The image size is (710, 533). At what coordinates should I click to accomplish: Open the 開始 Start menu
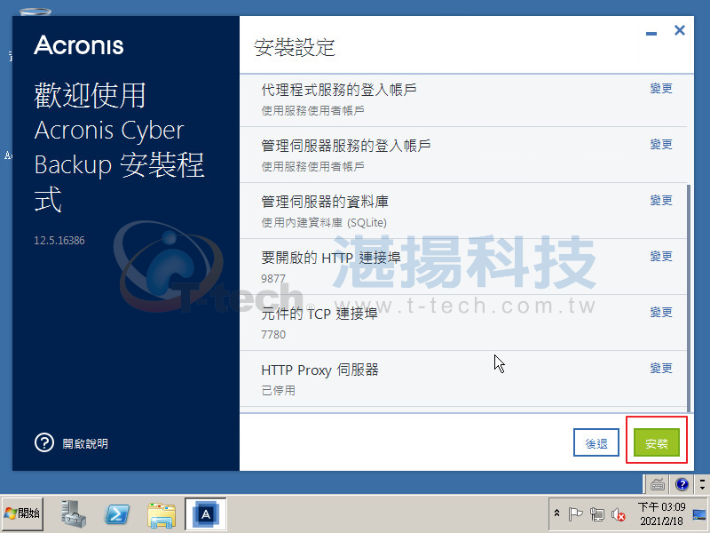pos(22,513)
